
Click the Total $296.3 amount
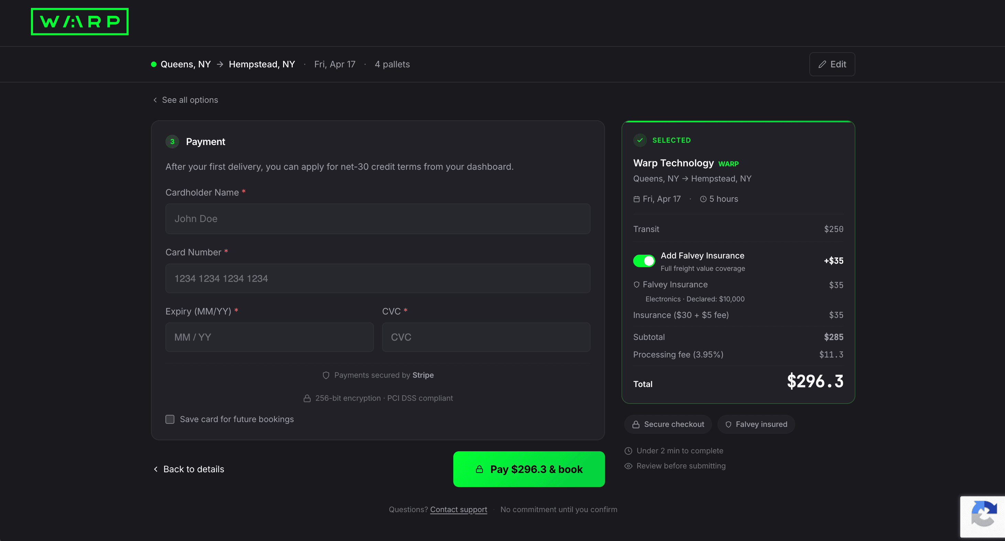coord(815,381)
